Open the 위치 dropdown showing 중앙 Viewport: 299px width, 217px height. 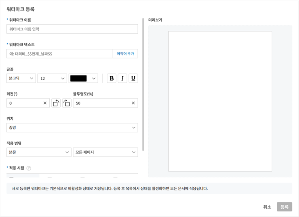pos(72,128)
